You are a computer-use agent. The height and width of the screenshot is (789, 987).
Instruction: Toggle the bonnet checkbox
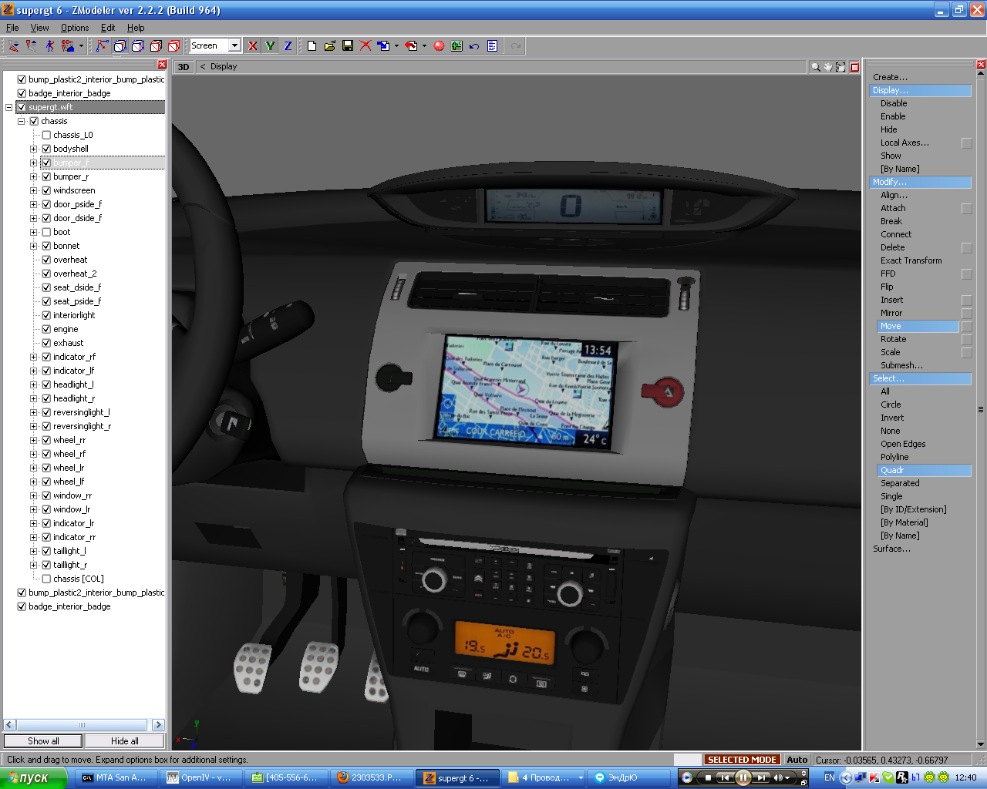46,246
